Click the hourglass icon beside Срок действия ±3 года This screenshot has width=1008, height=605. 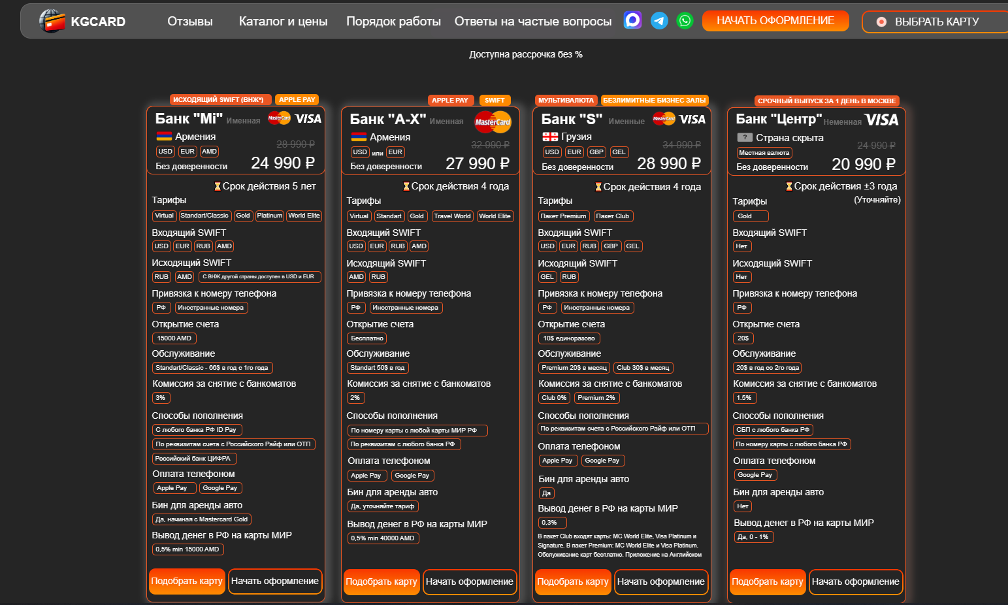[x=789, y=186]
